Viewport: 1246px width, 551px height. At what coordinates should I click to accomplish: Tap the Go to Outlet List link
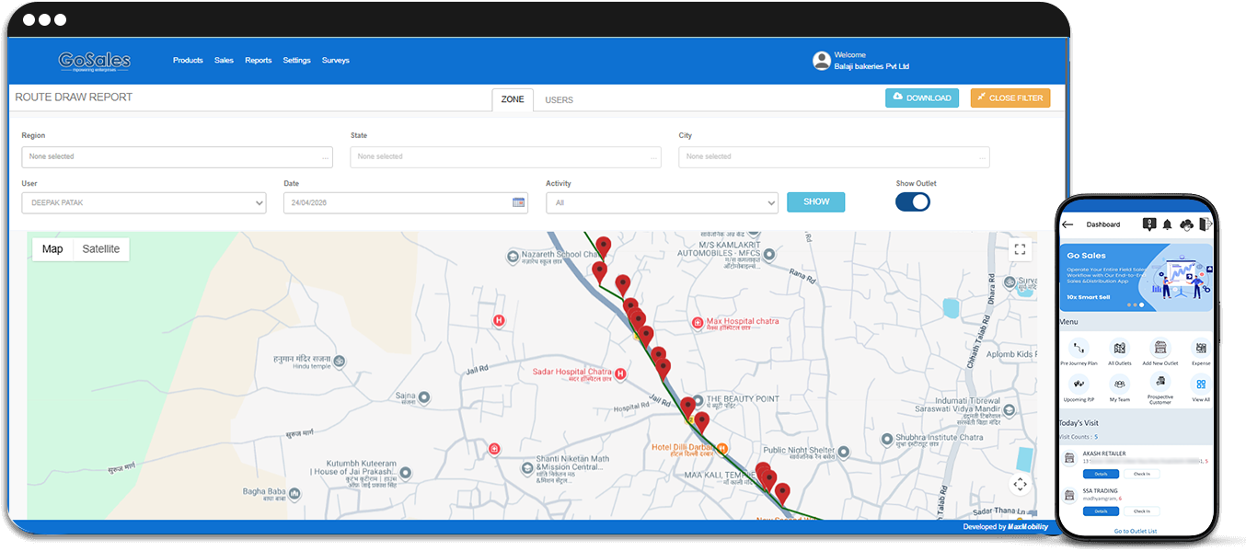pos(1136,531)
